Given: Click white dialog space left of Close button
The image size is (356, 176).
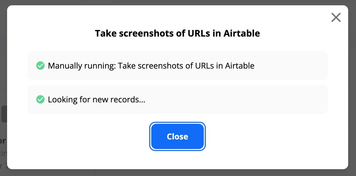Looking at the screenshot, I should 88,136.
